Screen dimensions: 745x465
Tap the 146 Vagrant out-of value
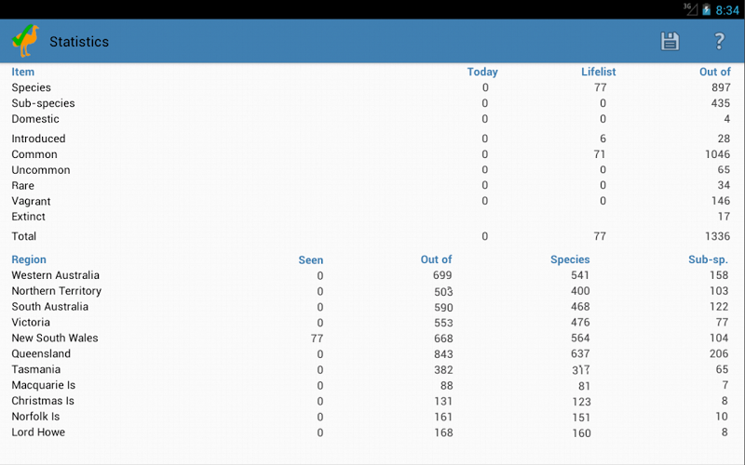pyautogui.click(x=721, y=201)
